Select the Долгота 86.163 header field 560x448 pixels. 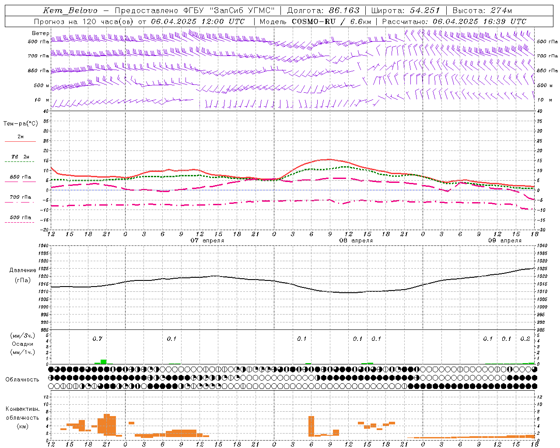click(x=323, y=10)
